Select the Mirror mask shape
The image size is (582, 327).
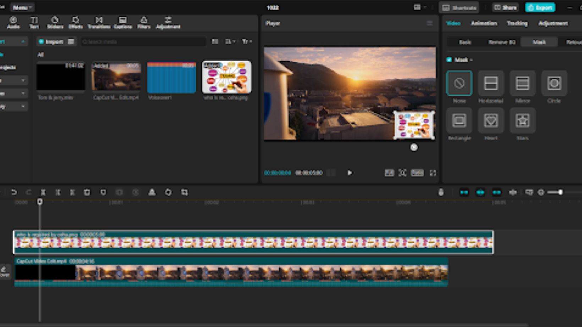(522, 87)
